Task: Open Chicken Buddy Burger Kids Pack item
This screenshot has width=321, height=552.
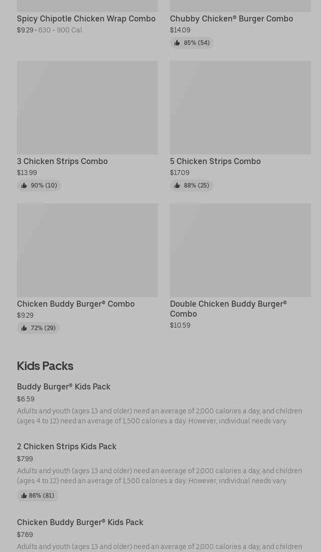Action: (x=80, y=523)
